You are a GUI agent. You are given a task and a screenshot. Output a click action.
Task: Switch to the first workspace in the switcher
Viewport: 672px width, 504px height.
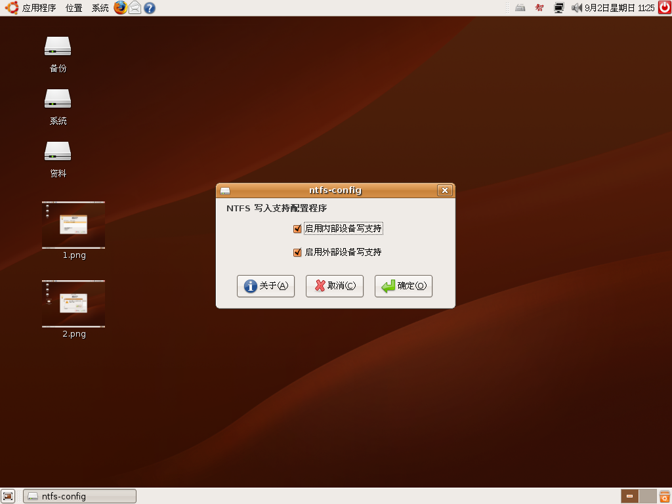click(629, 496)
